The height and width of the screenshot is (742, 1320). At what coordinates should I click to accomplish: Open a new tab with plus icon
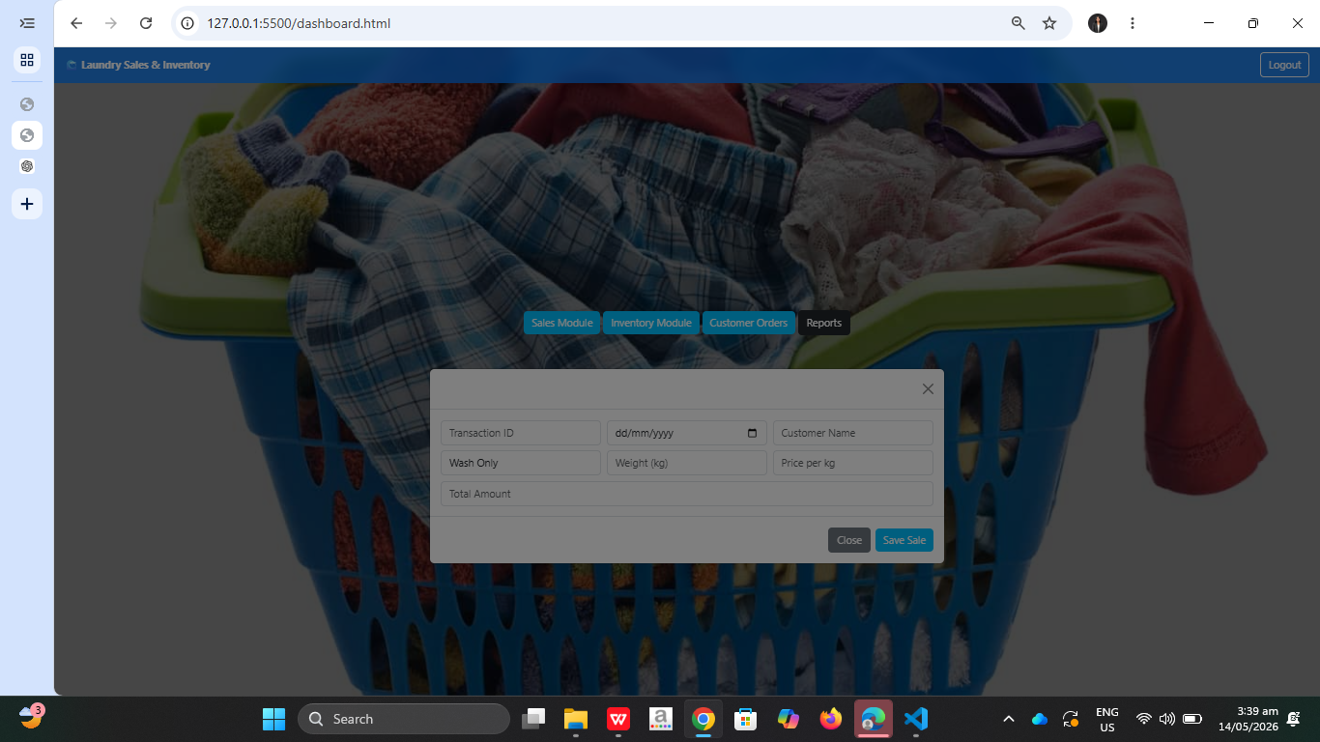tap(27, 204)
